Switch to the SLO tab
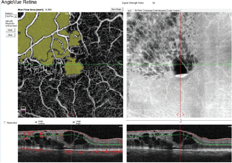Viewport: 232px width, 163px height. pyautogui.click(x=129, y=11)
